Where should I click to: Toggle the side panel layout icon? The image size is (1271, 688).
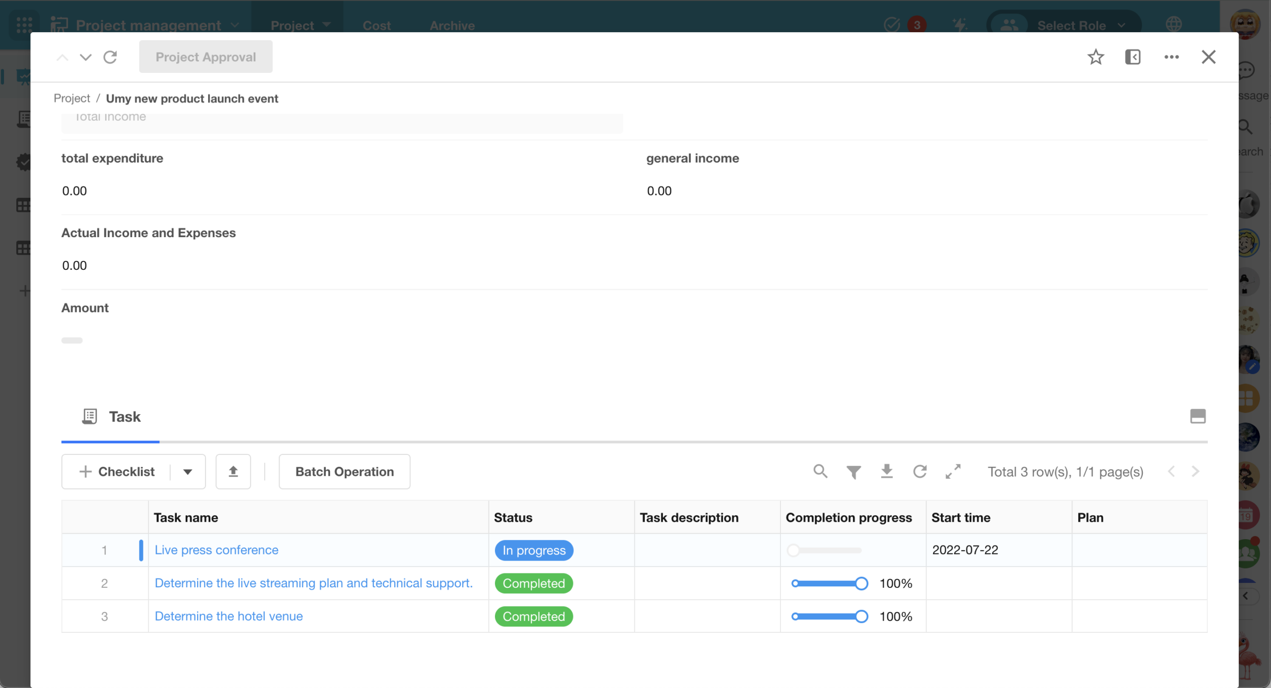coord(1132,57)
